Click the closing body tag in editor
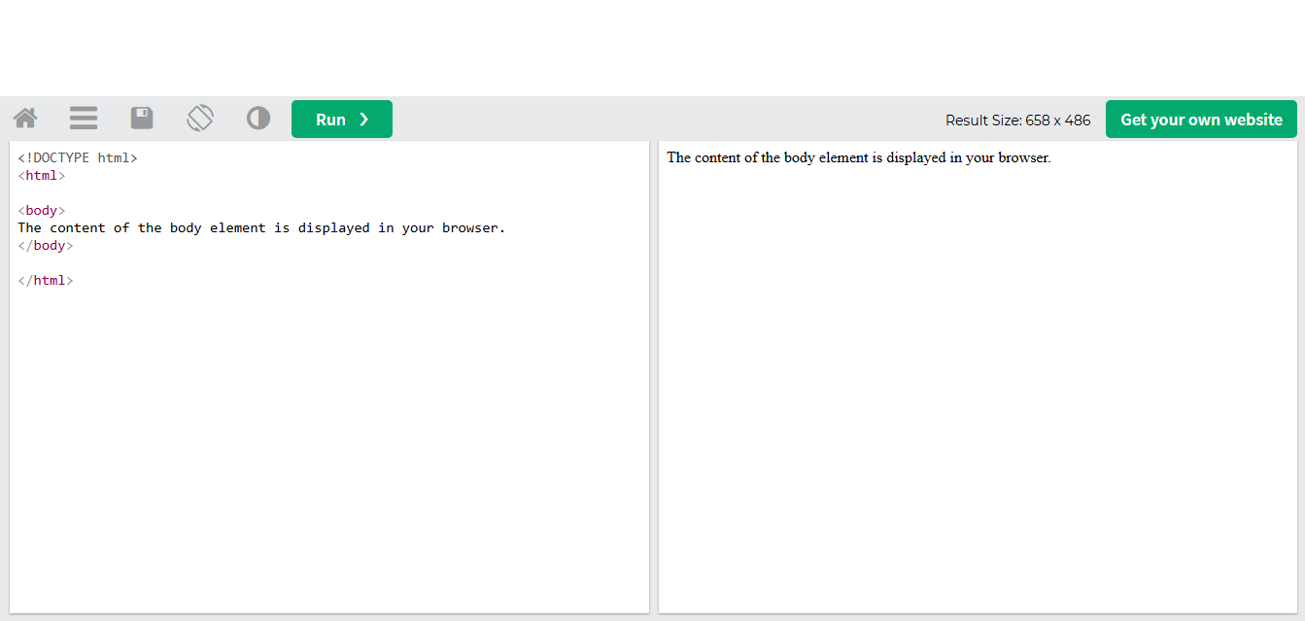The height and width of the screenshot is (621, 1305). coord(46,246)
